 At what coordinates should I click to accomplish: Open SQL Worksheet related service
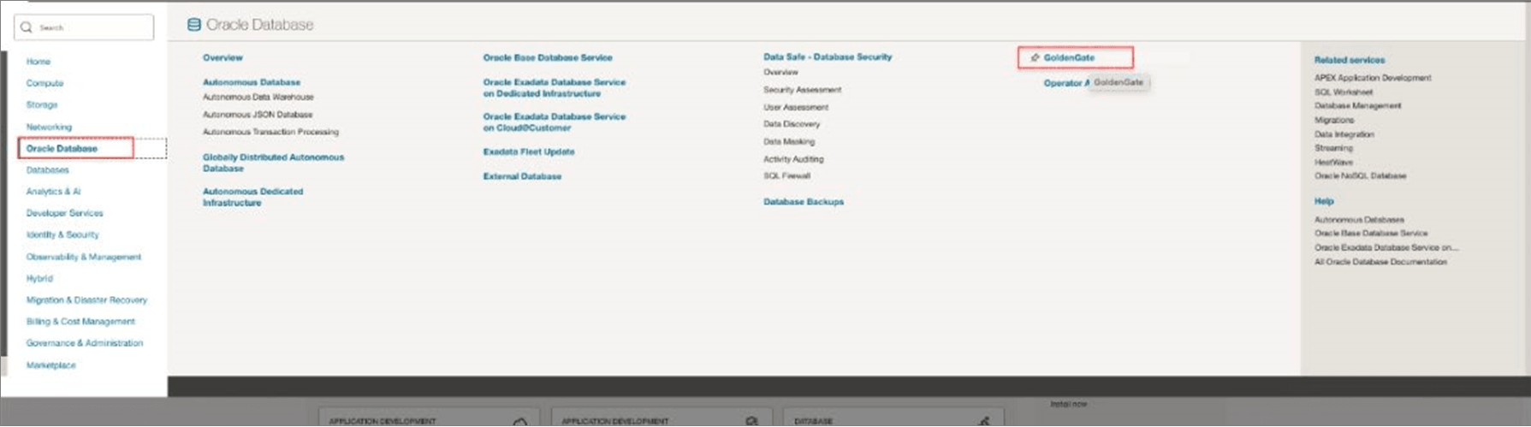pyautogui.click(x=1344, y=92)
